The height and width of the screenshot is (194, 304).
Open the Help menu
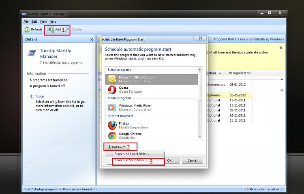pyautogui.click(x=53, y=22)
